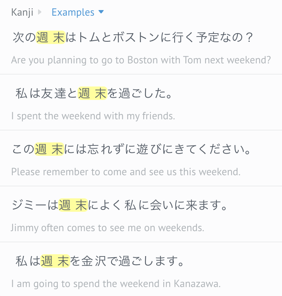Viewport: 282px width, 296px height.
Task: Open the Examples section label
Action: [x=73, y=12]
